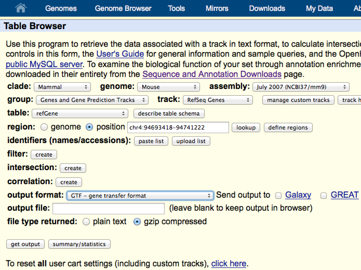Select plain text file type radio
Image resolution: width=361 pixels, height=270 pixels.
point(86,222)
